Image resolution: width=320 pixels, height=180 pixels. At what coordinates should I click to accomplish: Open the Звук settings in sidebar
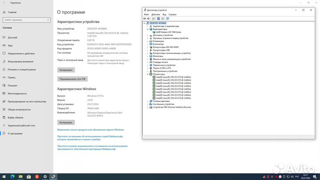coord(10,45)
